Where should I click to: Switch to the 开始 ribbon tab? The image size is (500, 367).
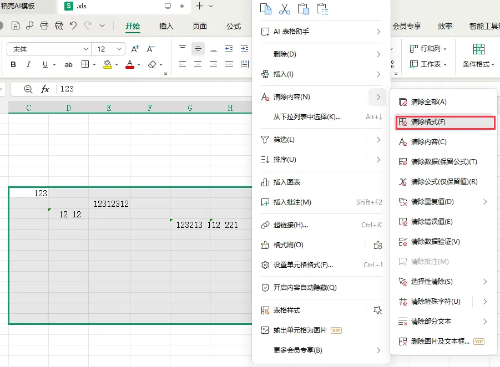point(133,26)
